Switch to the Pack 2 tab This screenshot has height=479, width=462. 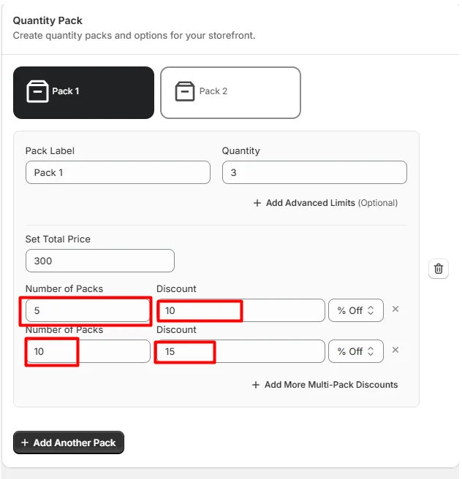230,93
